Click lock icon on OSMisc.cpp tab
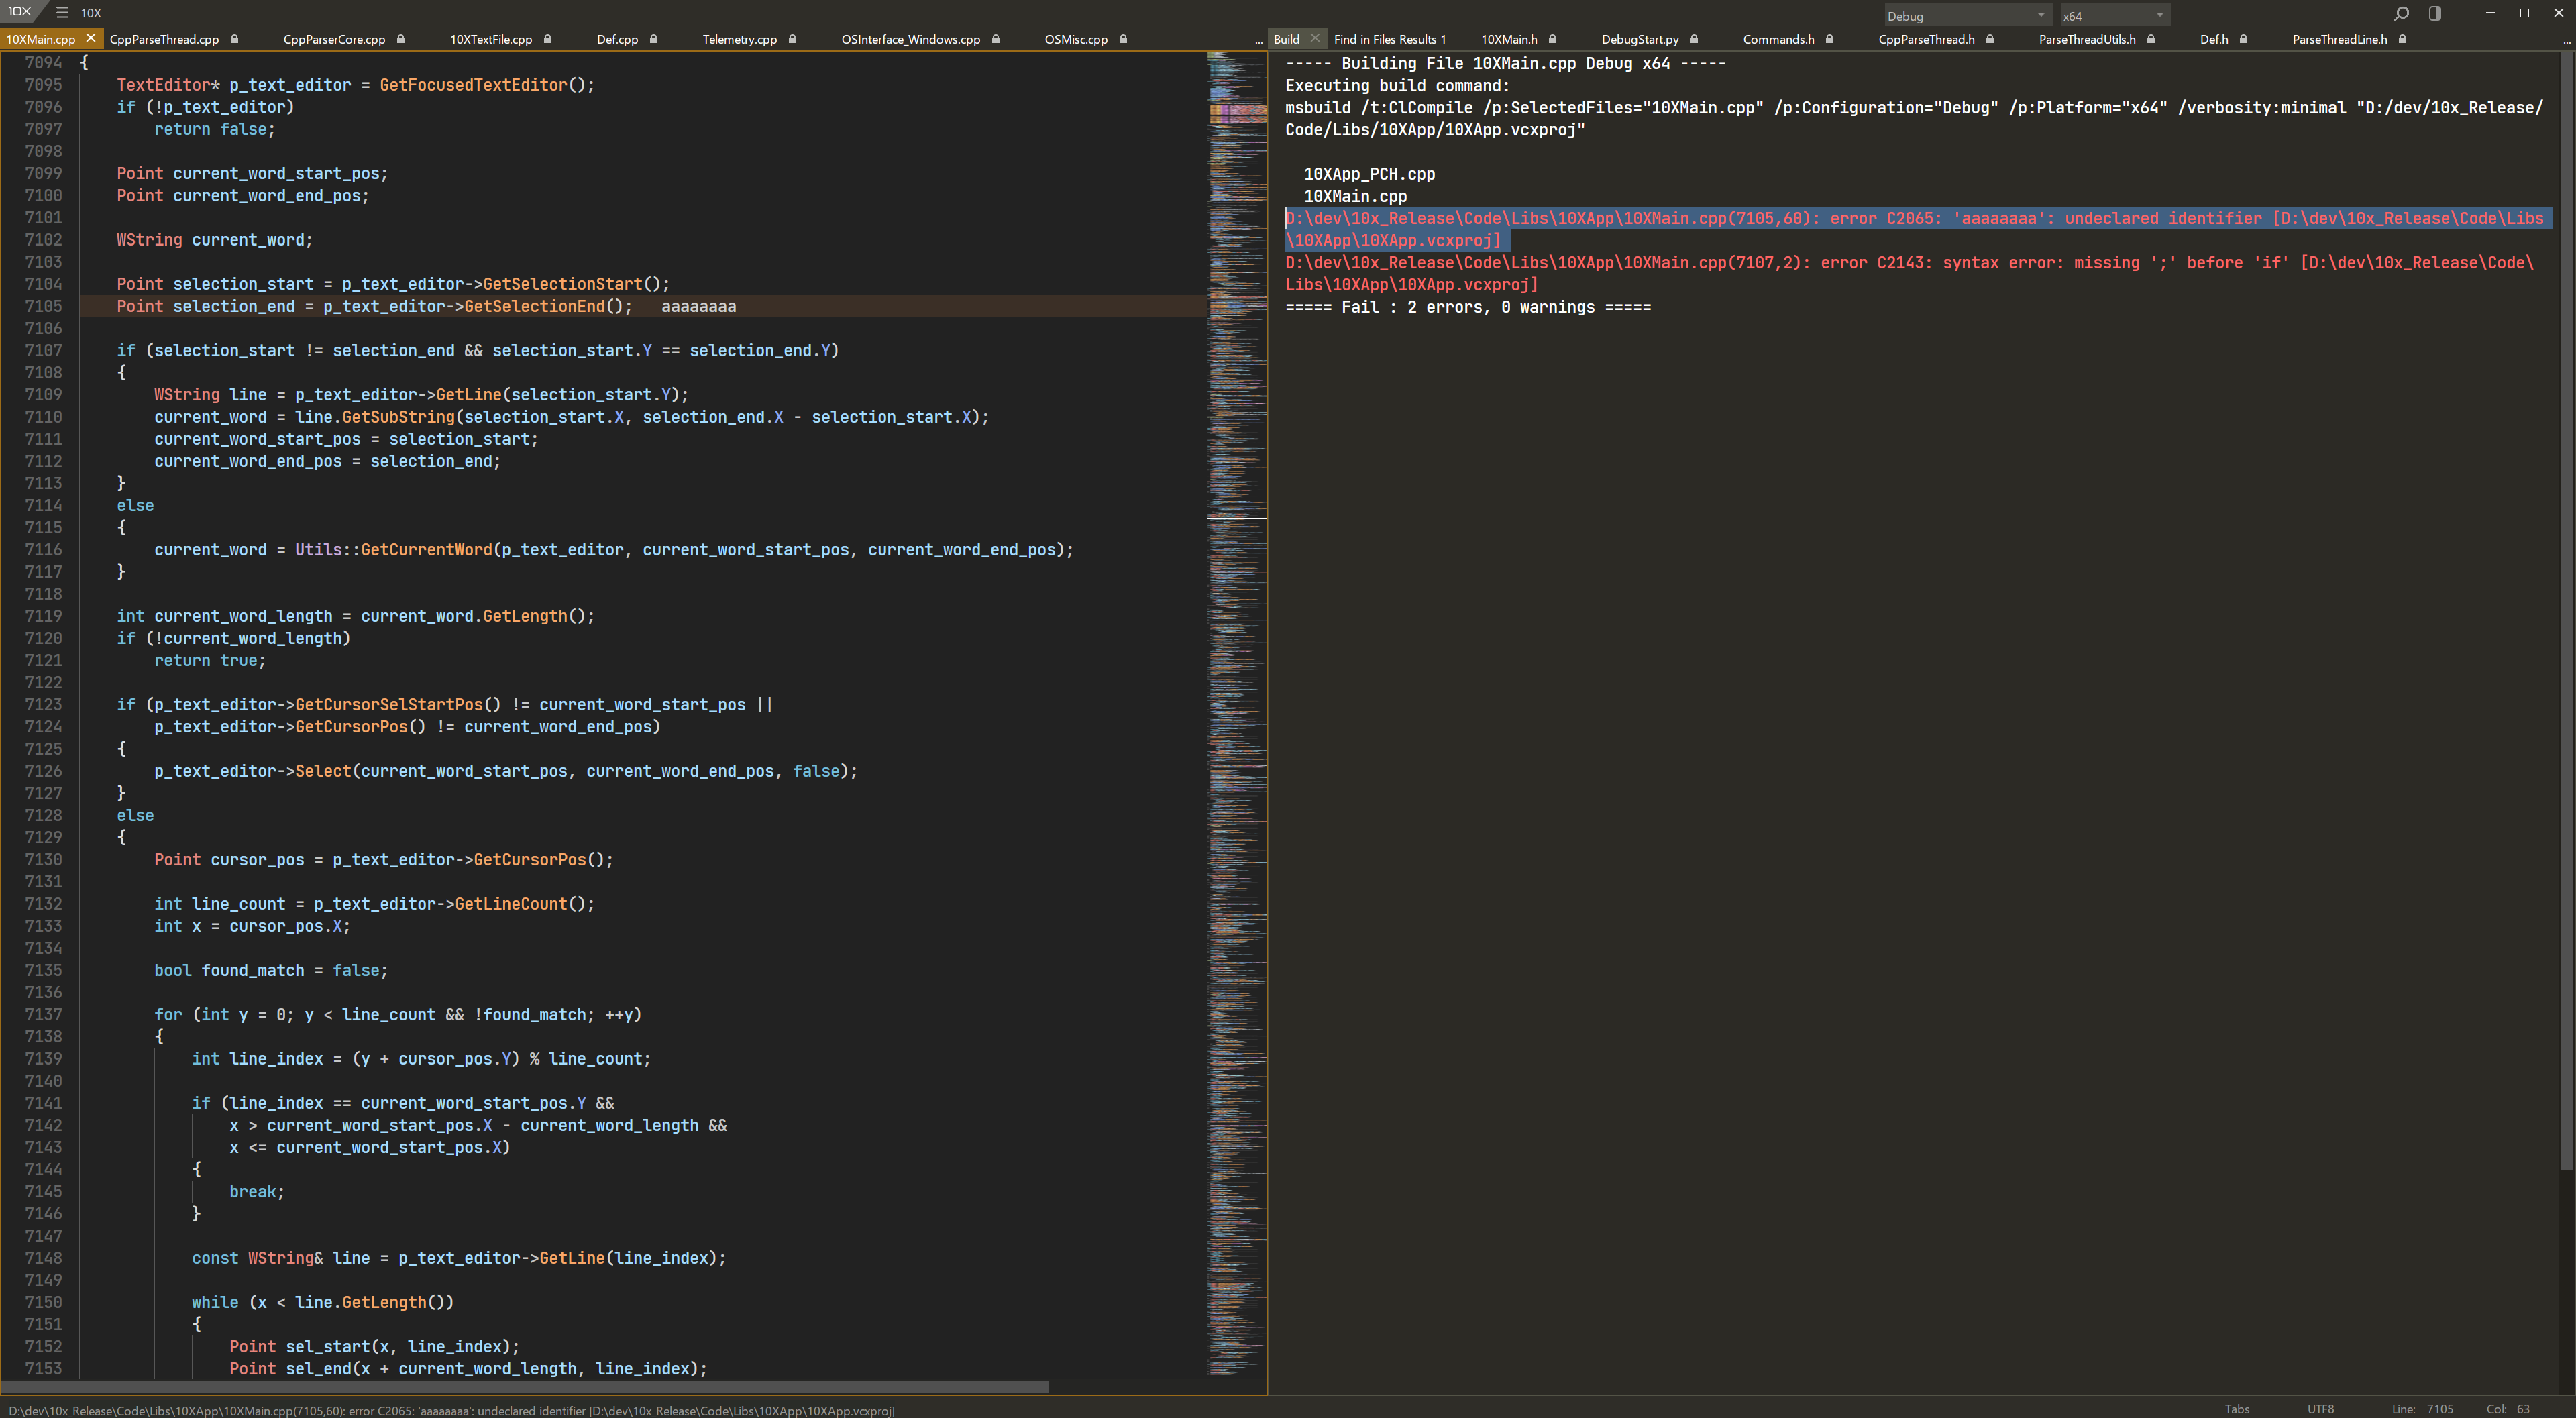2576x1418 pixels. coord(1123,39)
